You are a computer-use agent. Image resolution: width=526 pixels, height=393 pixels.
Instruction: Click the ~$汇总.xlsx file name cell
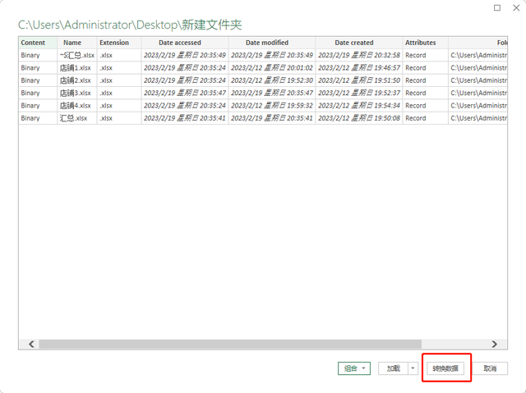tap(77, 55)
